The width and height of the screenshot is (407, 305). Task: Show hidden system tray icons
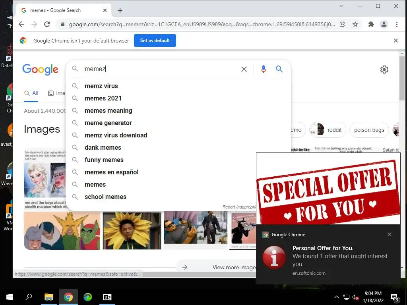336,297
